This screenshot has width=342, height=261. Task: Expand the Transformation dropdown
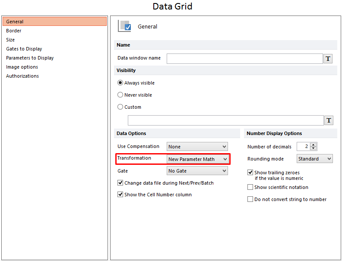click(197, 159)
